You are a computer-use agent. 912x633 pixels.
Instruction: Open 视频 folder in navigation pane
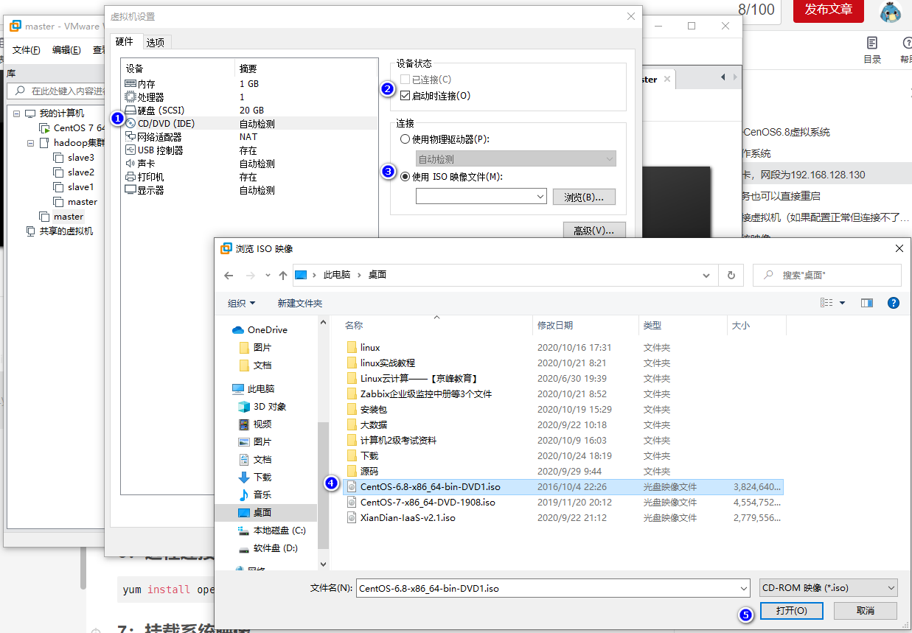click(255, 424)
